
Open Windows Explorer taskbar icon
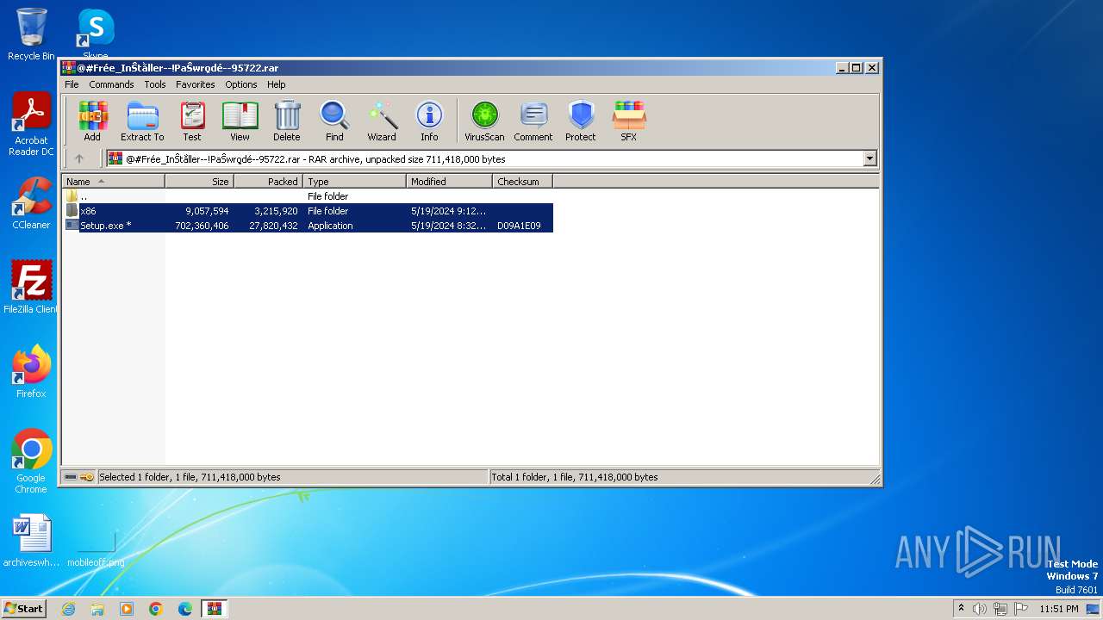click(x=97, y=609)
